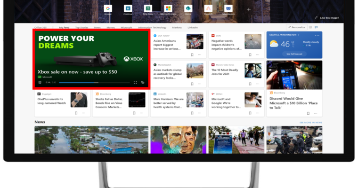Open more options for OnePlus Watch story
The width and height of the screenshot is (358, 188).
[83, 113]
